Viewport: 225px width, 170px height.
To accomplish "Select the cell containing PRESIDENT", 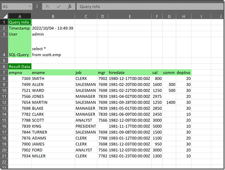I will tap(86, 126).
